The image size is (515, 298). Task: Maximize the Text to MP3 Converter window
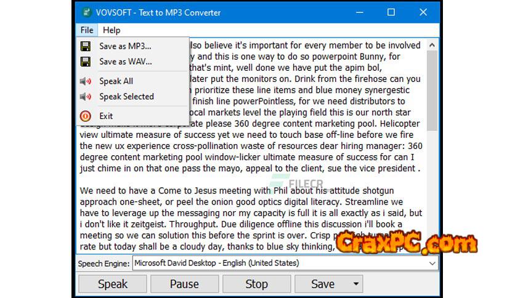(391, 12)
